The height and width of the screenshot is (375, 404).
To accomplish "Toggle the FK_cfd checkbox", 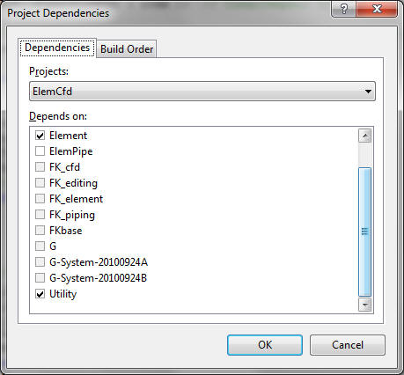I will tap(40, 167).
